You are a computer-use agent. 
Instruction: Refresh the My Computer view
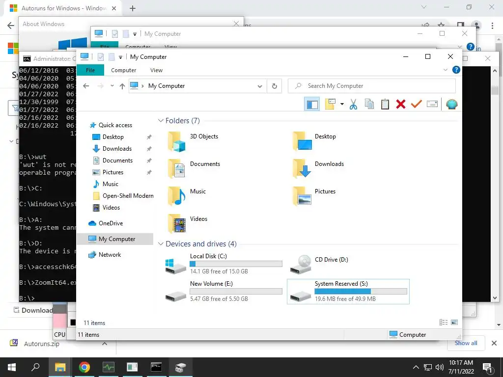click(274, 86)
